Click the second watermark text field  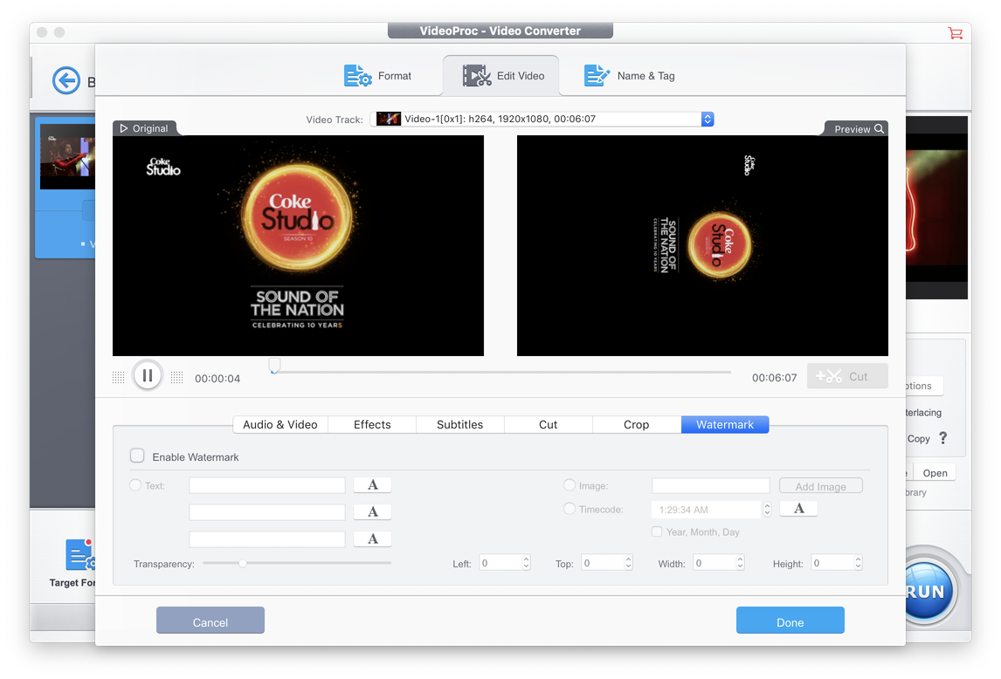267,511
